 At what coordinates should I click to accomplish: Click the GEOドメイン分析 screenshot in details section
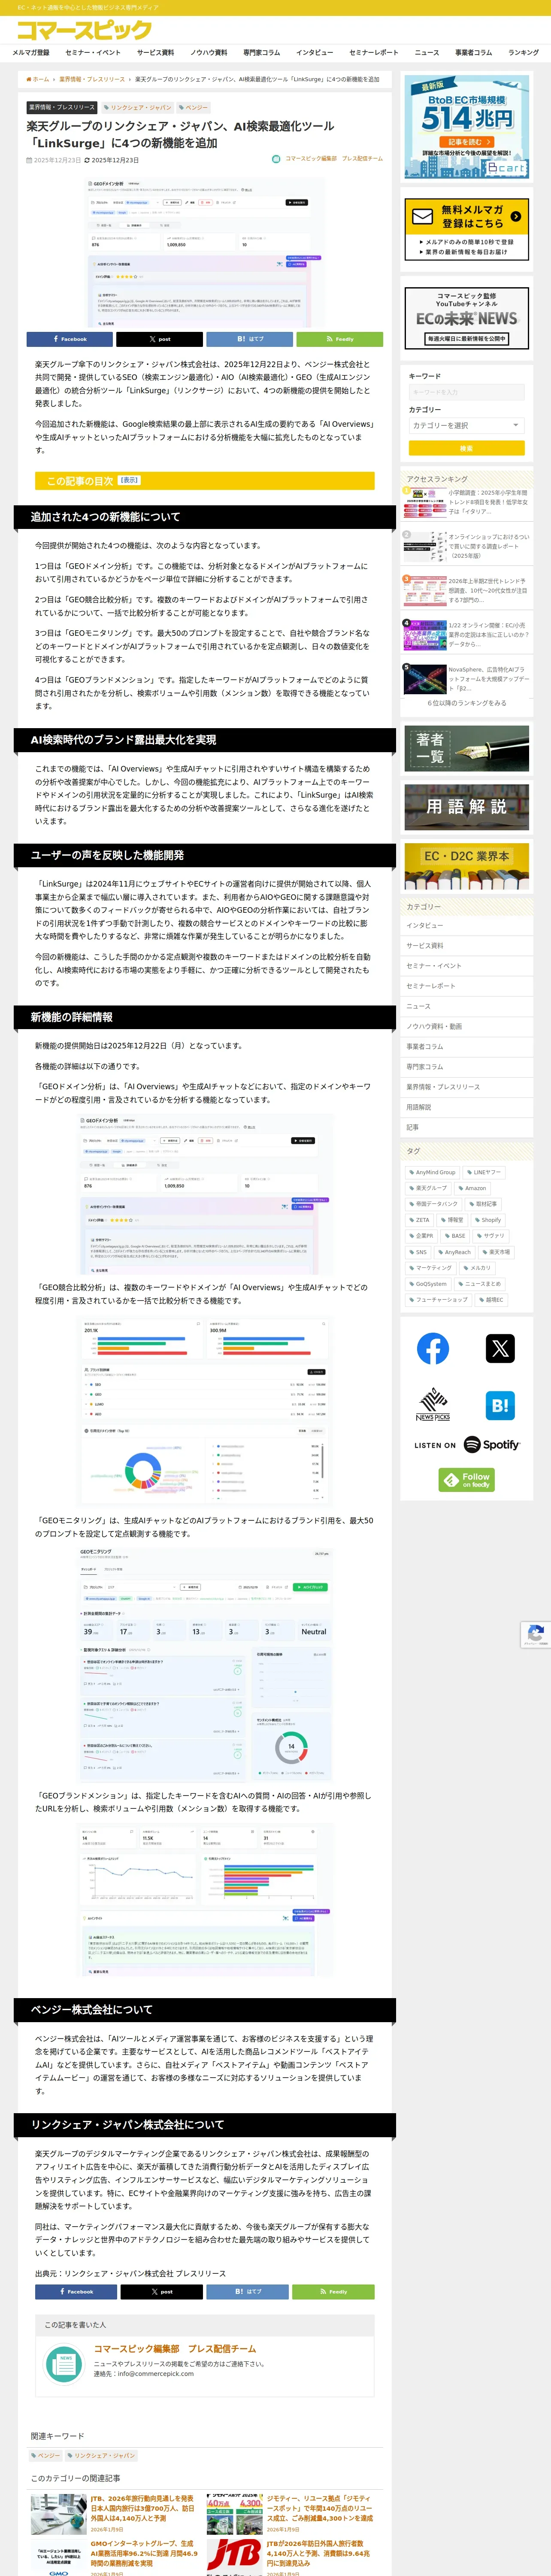click(x=205, y=1194)
